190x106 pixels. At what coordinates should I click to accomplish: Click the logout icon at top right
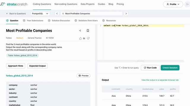187,4
